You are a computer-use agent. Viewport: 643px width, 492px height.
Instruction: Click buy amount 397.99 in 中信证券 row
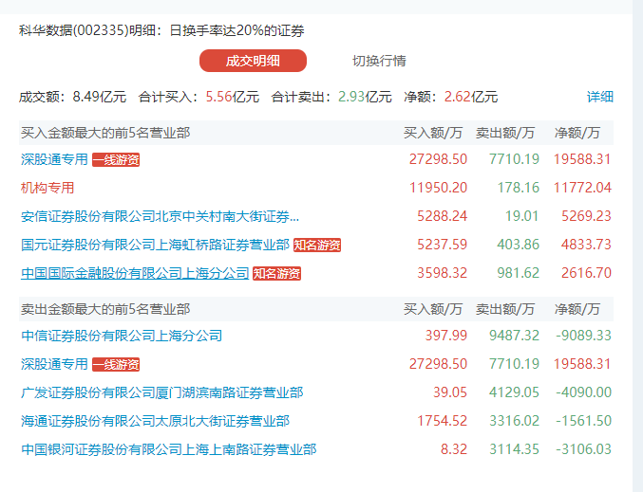click(x=446, y=336)
